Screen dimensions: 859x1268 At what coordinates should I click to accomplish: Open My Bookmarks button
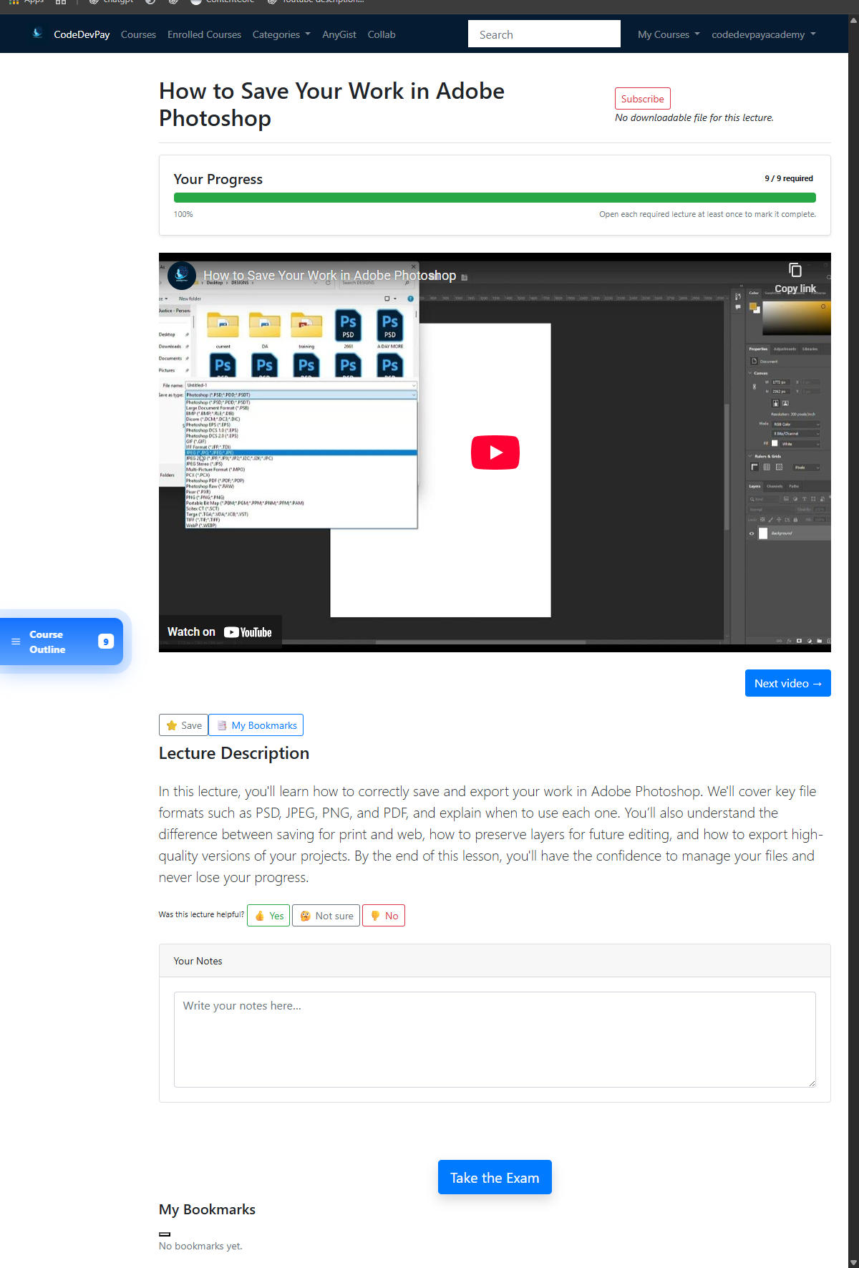[256, 725]
